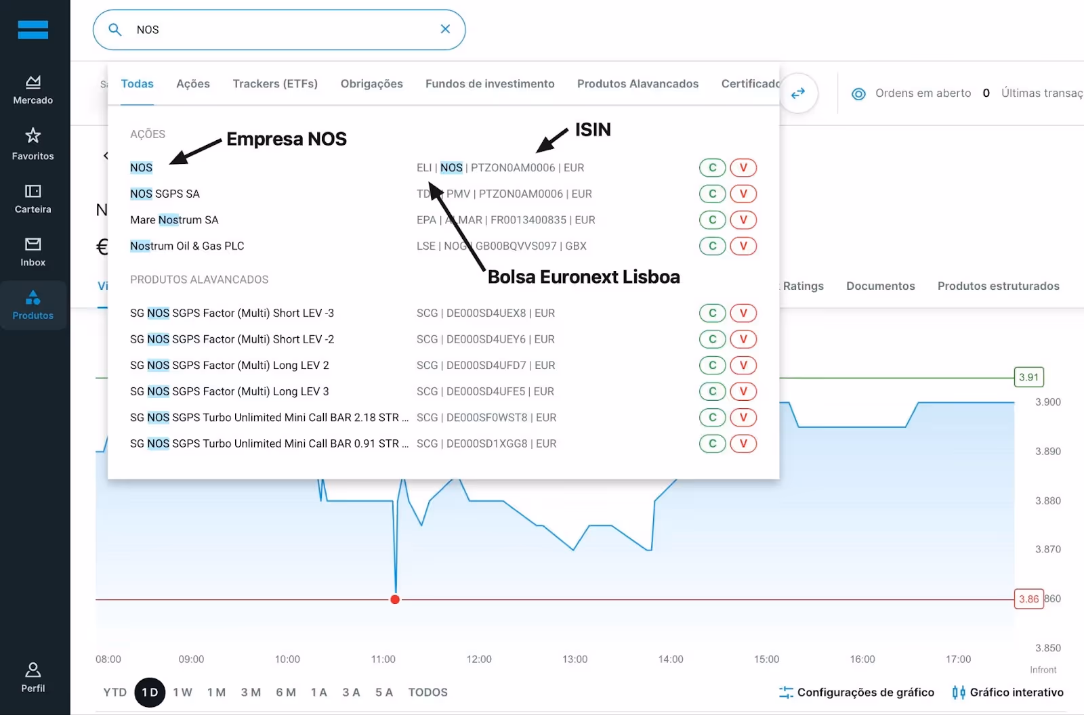
Task: Open Gráfico interativo
Action: (1007, 692)
